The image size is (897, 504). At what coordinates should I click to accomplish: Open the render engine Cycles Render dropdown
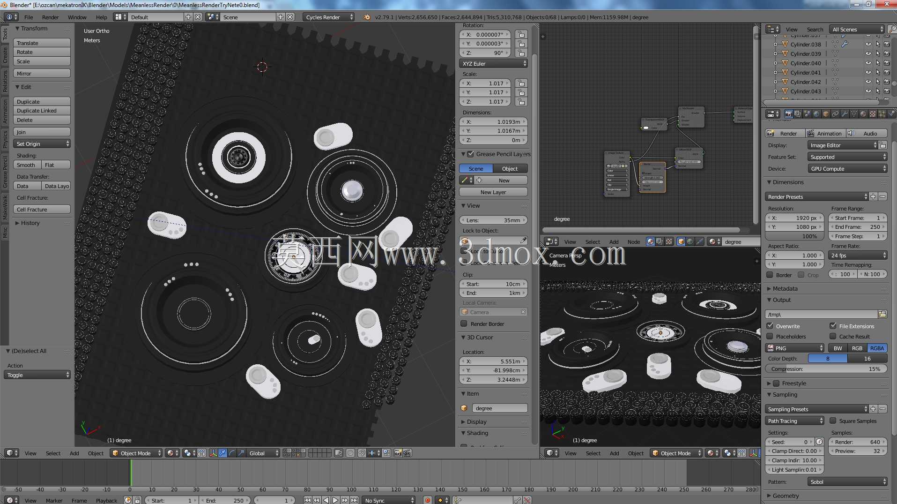pos(329,17)
